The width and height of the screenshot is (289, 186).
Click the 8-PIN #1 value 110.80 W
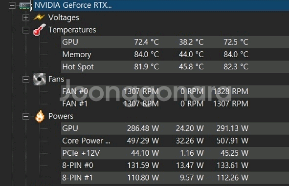pyautogui.click(x=143, y=178)
